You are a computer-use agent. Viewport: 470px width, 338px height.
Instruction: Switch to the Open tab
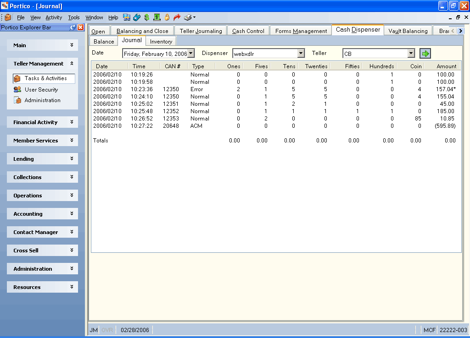coord(99,31)
